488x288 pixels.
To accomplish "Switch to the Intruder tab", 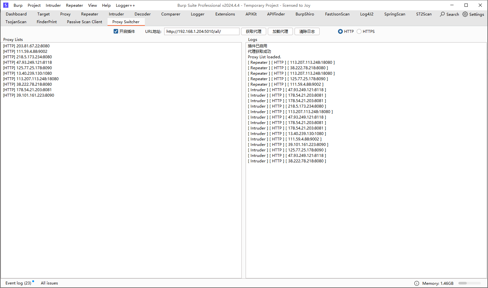I will coord(116,14).
